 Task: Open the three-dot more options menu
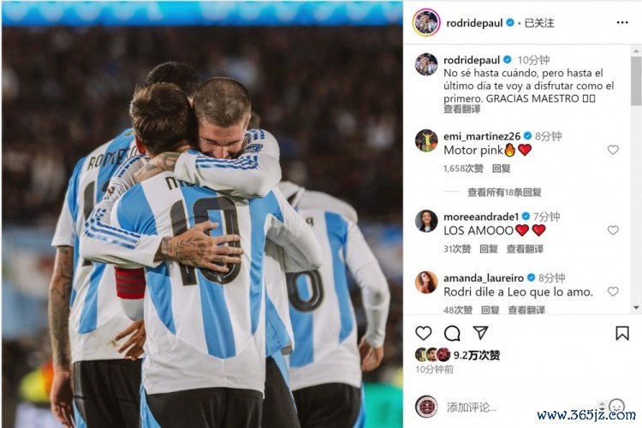pos(622,22)
